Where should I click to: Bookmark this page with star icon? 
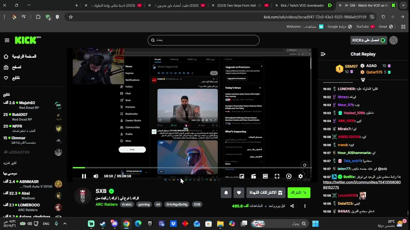point(71,17)
